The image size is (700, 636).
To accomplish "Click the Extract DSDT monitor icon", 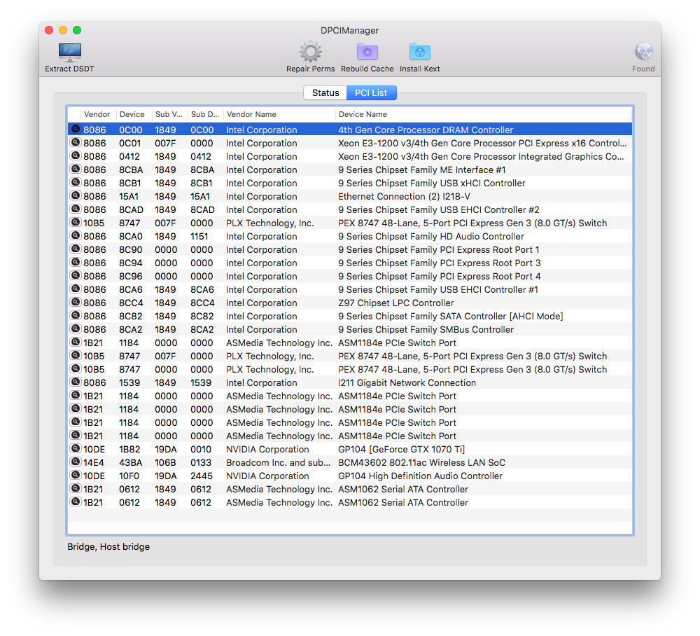I will click(x=69, y=53).
